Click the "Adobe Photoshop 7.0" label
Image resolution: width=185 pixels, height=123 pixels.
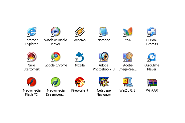click(104, 67)
